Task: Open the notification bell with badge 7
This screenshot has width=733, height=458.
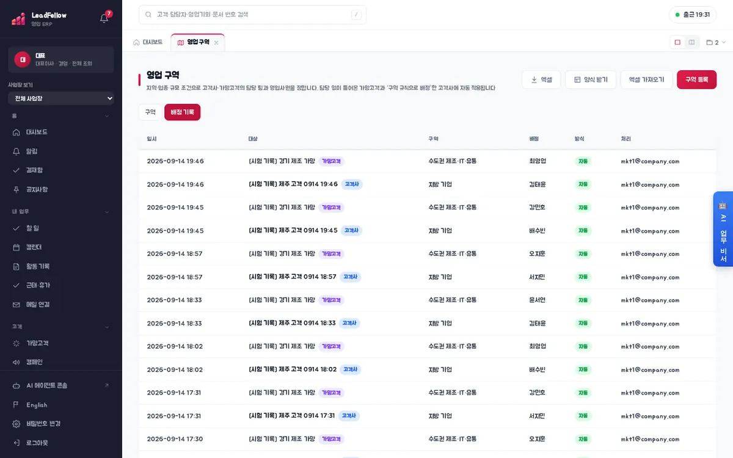Action: tap(104, 18)
